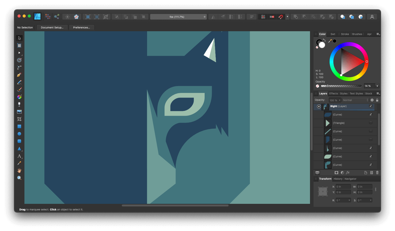Open the Stroke tab in Color panel

pyautogui.click(x=345, y=34)
